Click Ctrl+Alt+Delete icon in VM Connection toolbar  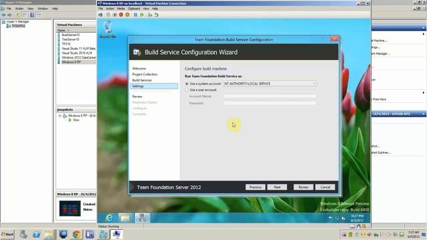[x=101, y=15]
